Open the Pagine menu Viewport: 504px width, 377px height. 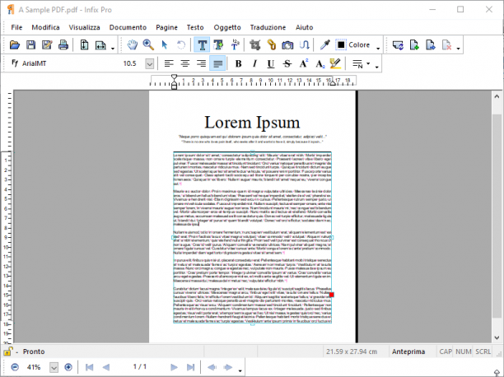click(x=167, y=27)
